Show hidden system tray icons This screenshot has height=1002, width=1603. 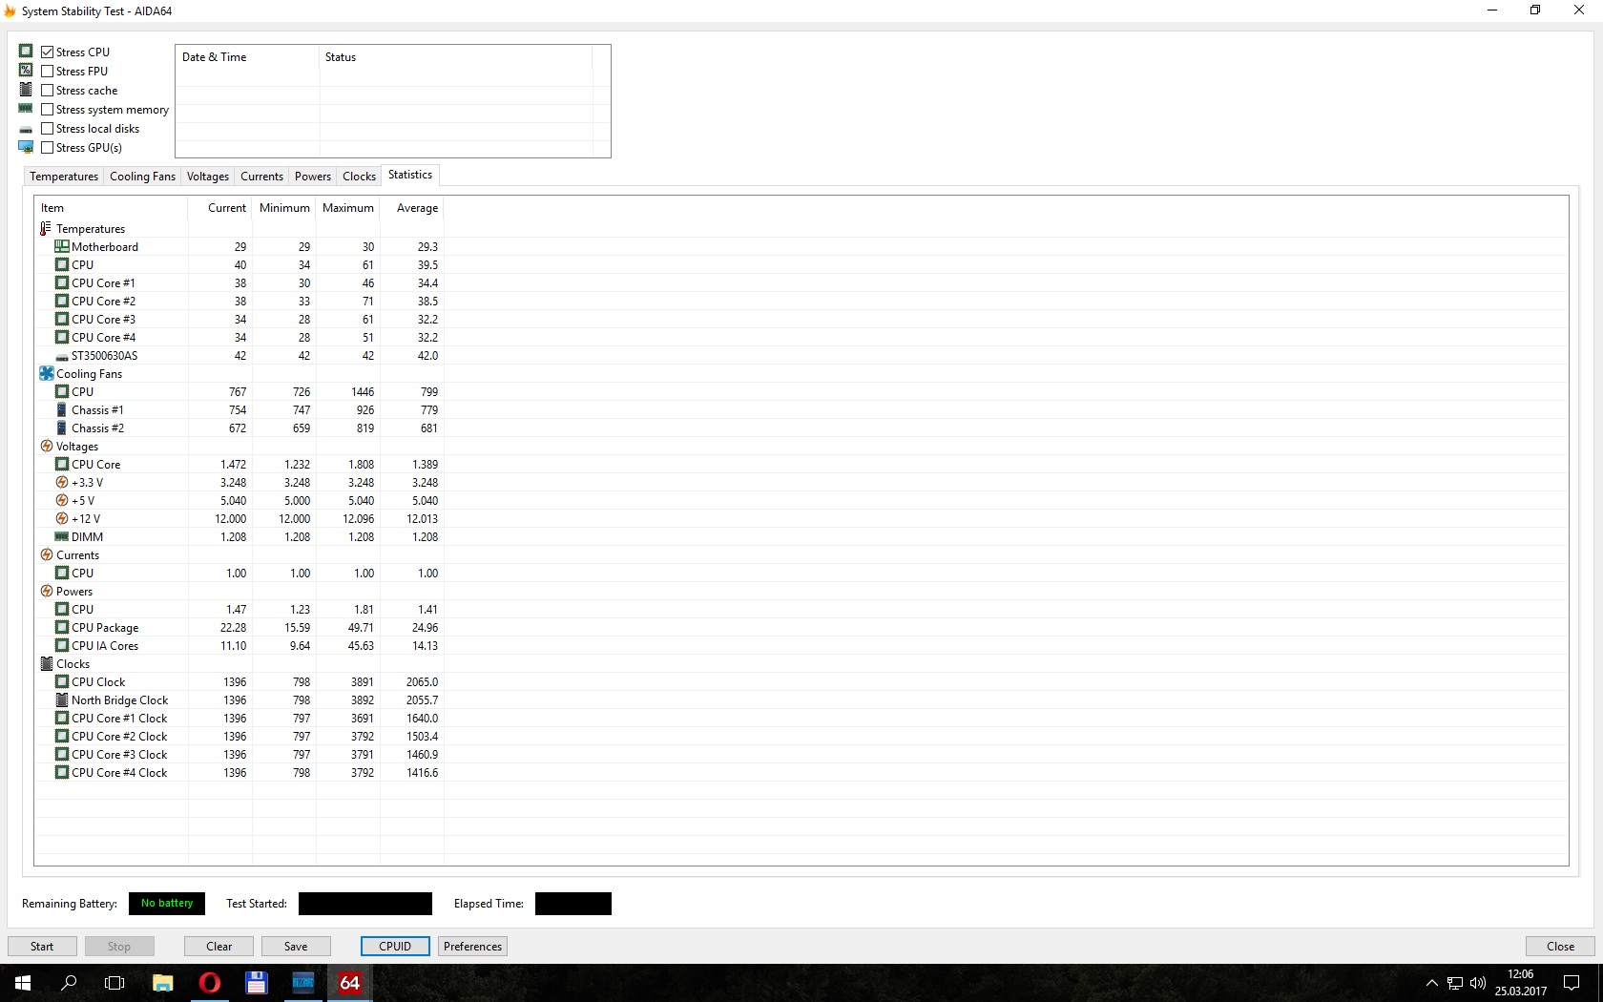point(1431,983)
